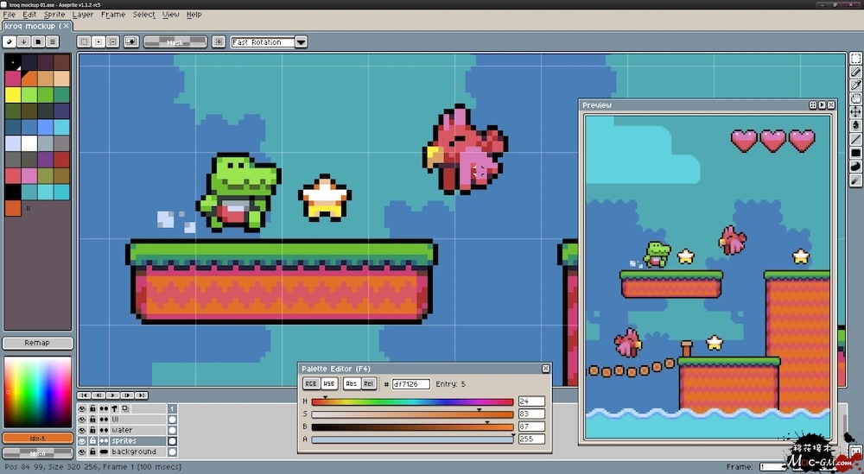
Task: Open the Fast Rotation dropdown
Action: [x=301, y=41]
